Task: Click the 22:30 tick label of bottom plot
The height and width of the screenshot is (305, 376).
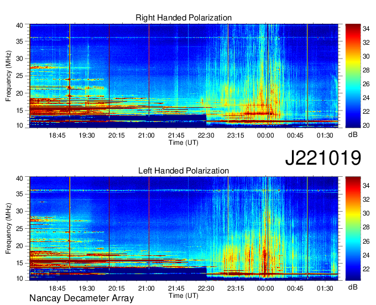Action: tap(206, 288)
